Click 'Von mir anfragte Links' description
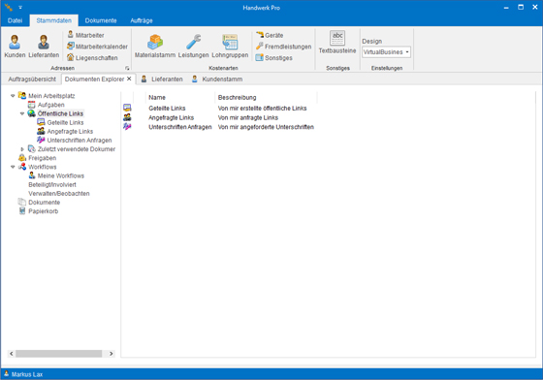Screen dimensions: 543x380 pos(248,117)
